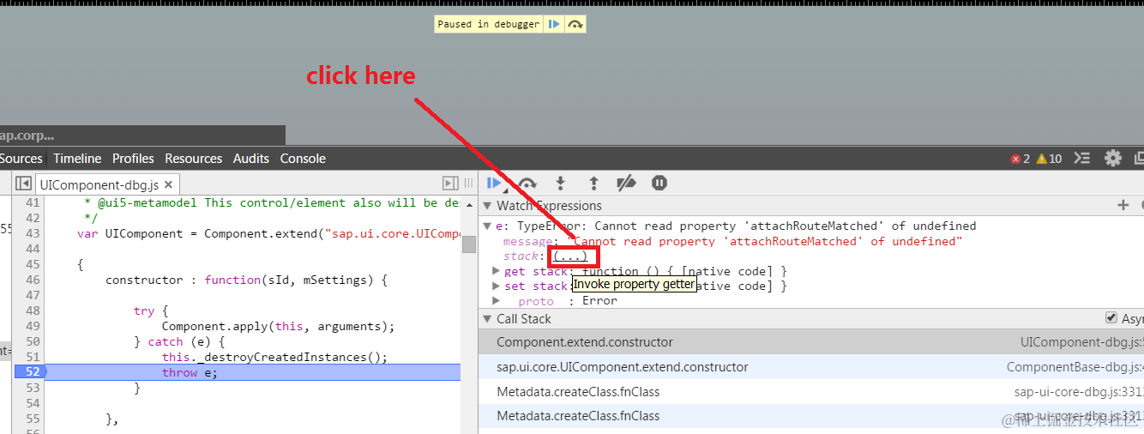Open the error count indicator showing 2
The height and width of the screenshot is (434, 1144).
coord(1020,159)
